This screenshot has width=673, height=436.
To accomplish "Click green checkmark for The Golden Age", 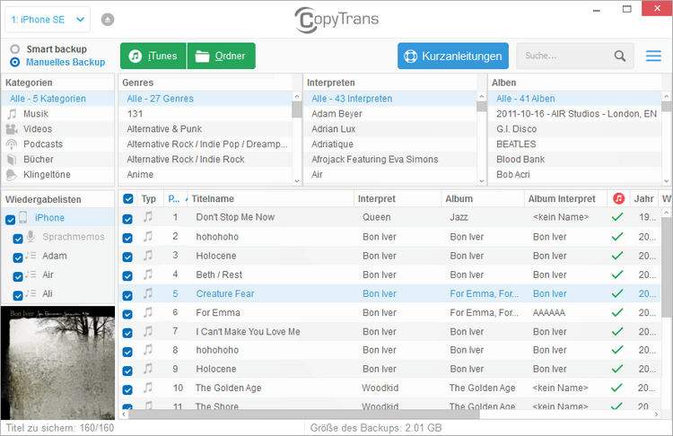I will (617, 388).
